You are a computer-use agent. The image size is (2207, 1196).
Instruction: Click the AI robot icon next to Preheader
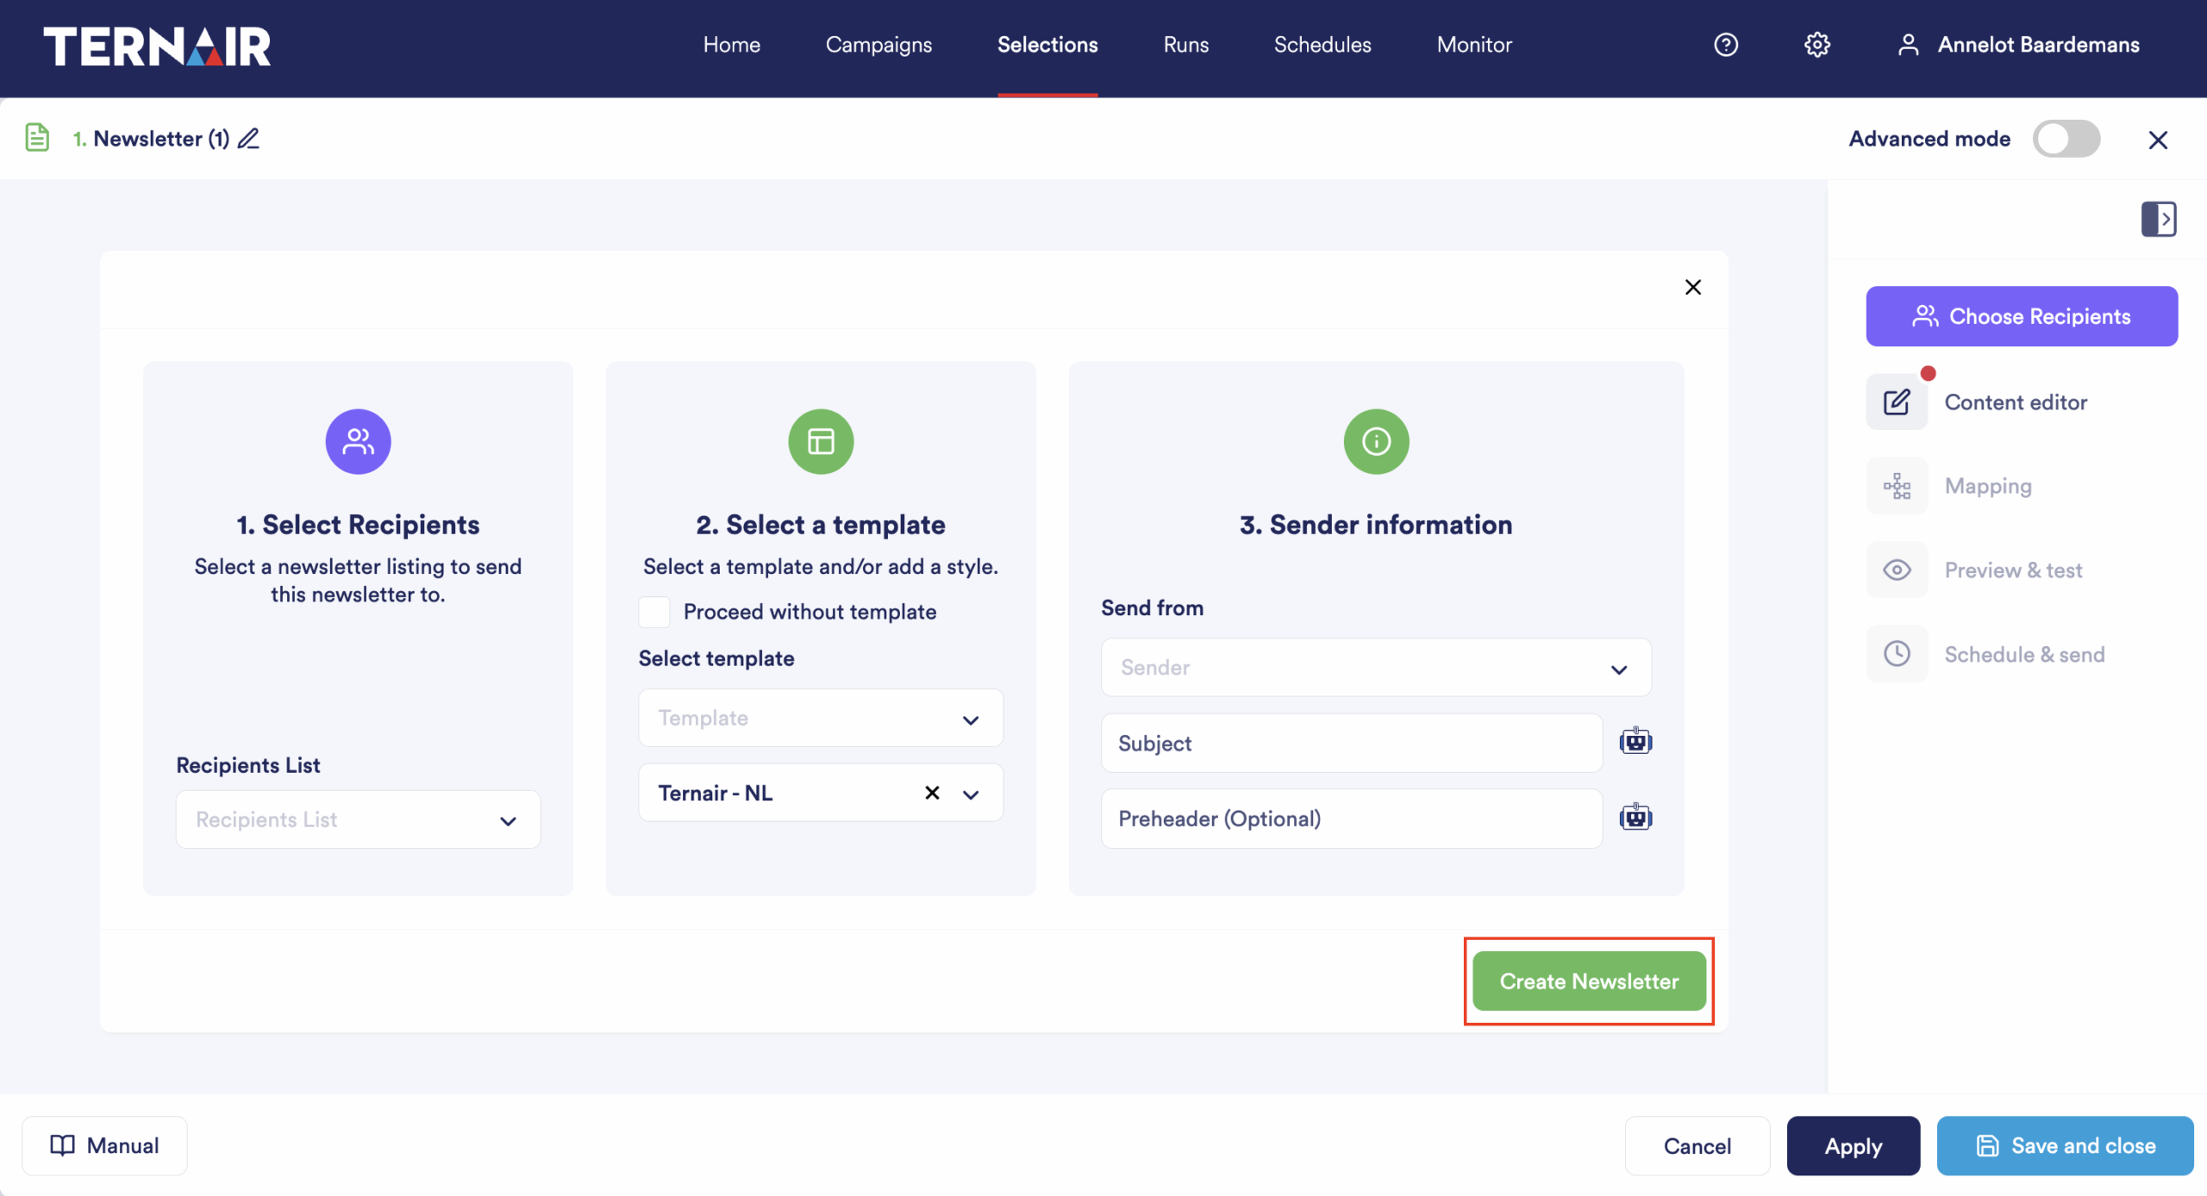pyautogui.click(x=1635, y=817)
